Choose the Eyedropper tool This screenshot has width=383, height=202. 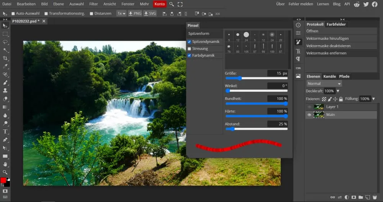(5, 66)
